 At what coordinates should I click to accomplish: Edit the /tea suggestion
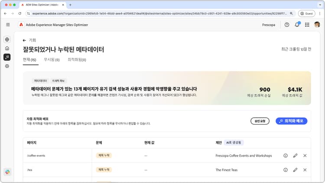coord(295,170)
